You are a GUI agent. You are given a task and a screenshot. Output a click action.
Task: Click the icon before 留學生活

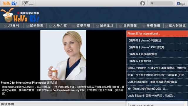tap(97, 26)
